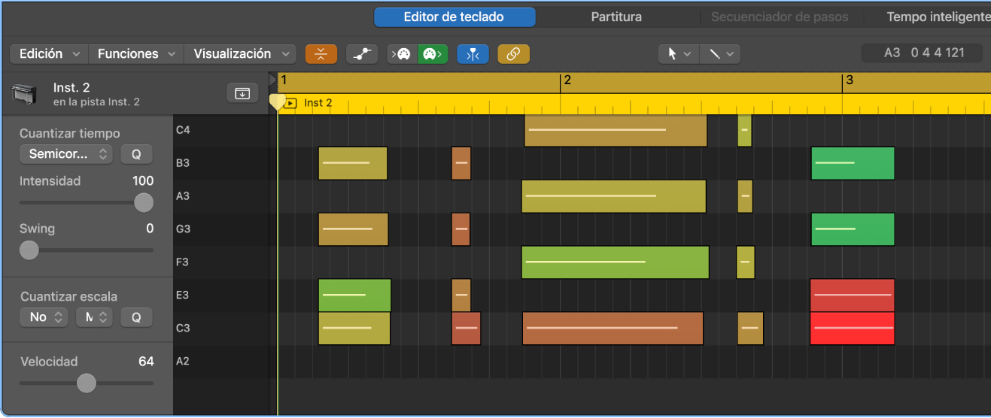Select the first G3 note
The width and height of the screenshot is (991, 418).
click(x=354, y=229)
